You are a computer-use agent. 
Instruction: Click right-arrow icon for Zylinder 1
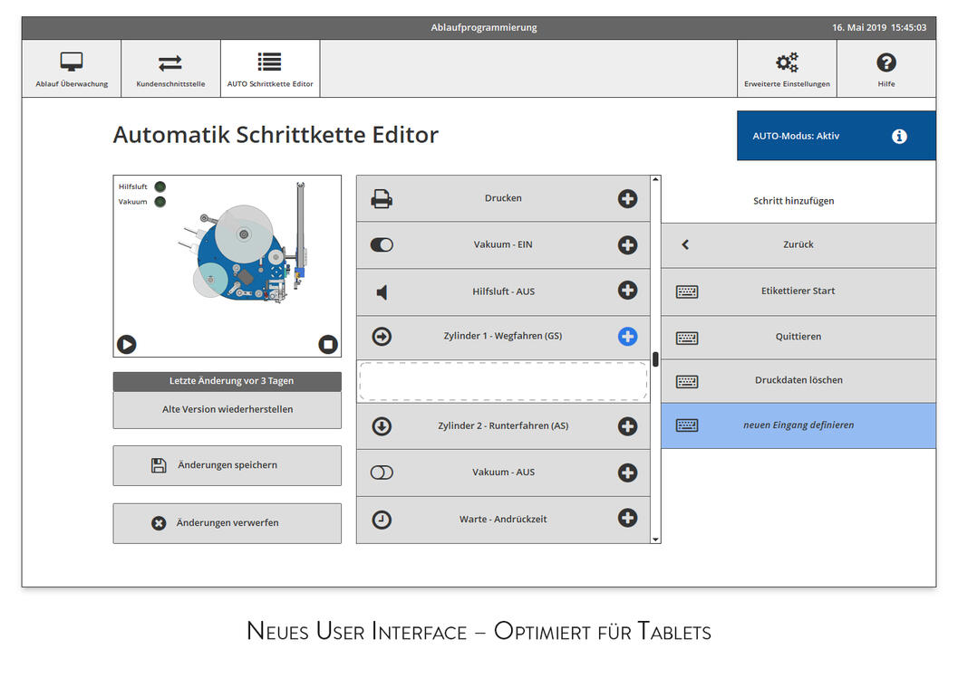[x=382, y=336]
